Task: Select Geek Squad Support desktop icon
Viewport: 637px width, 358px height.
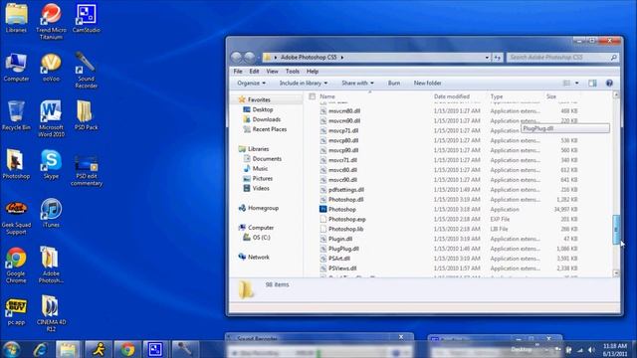Action: 16,217
